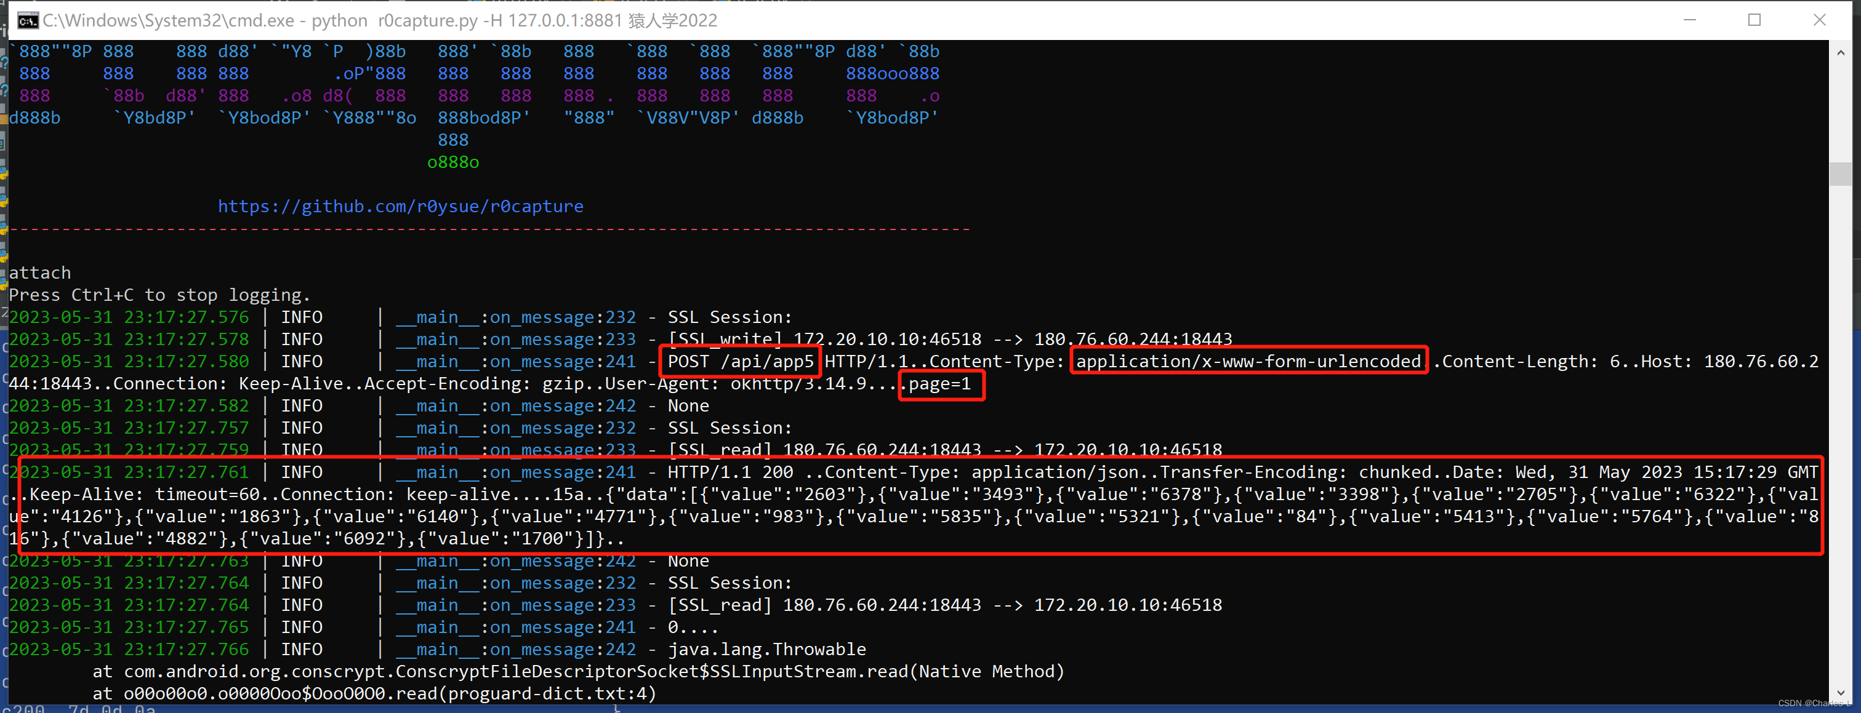Click 'application/x-www-form-urlencoded' content type
1861x713 pixels.
coord(1248,362)
